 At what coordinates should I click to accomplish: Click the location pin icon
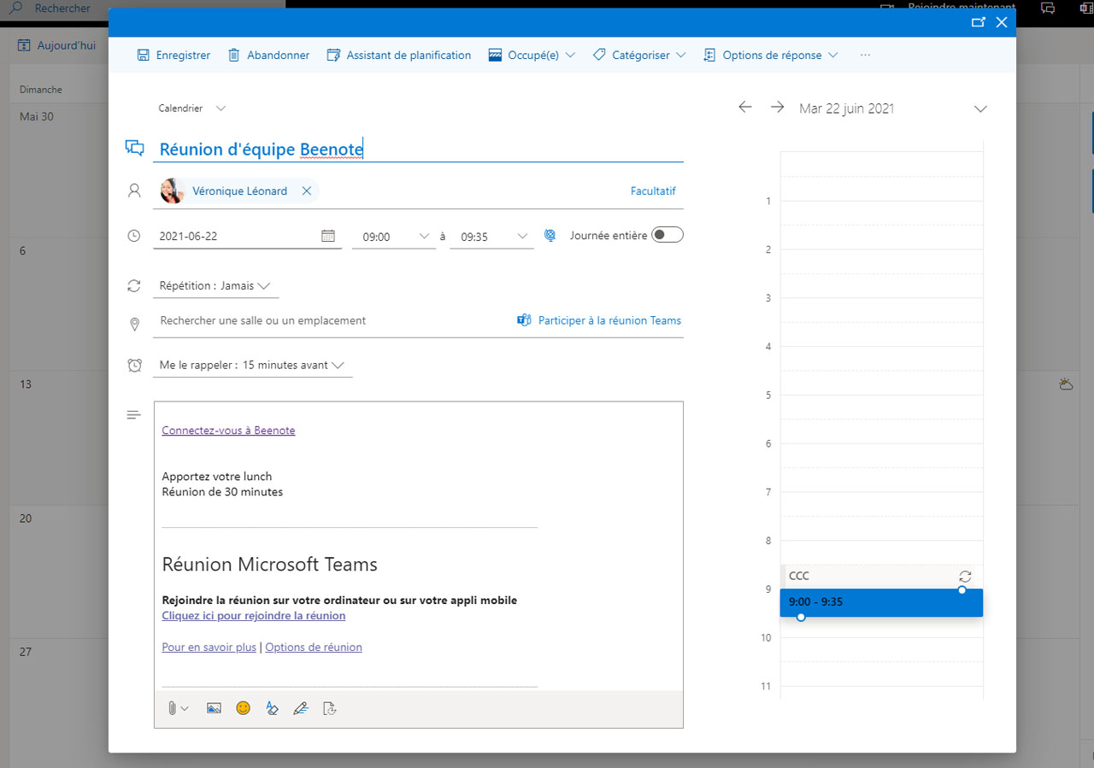click(x=134, y=324)
